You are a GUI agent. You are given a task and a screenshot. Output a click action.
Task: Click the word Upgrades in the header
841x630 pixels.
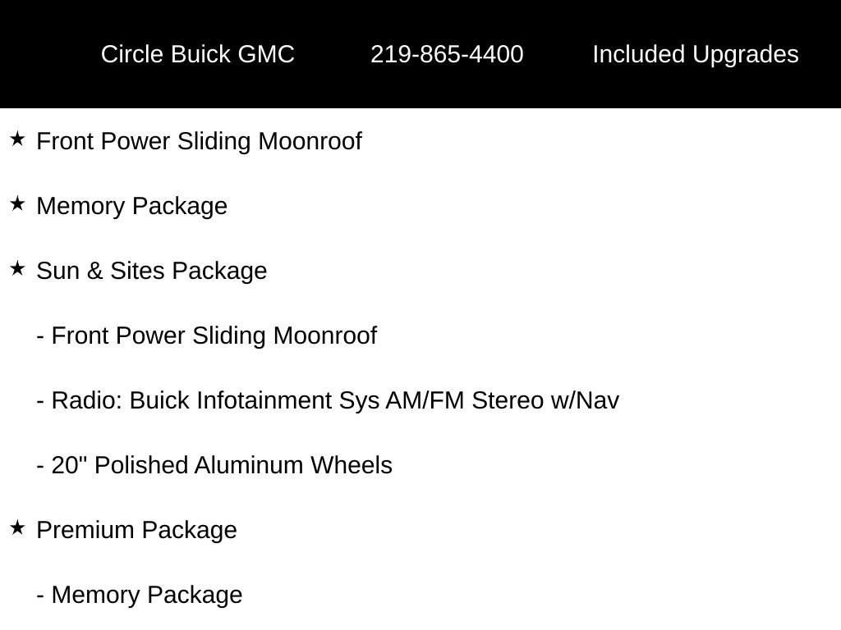(746, 54)
